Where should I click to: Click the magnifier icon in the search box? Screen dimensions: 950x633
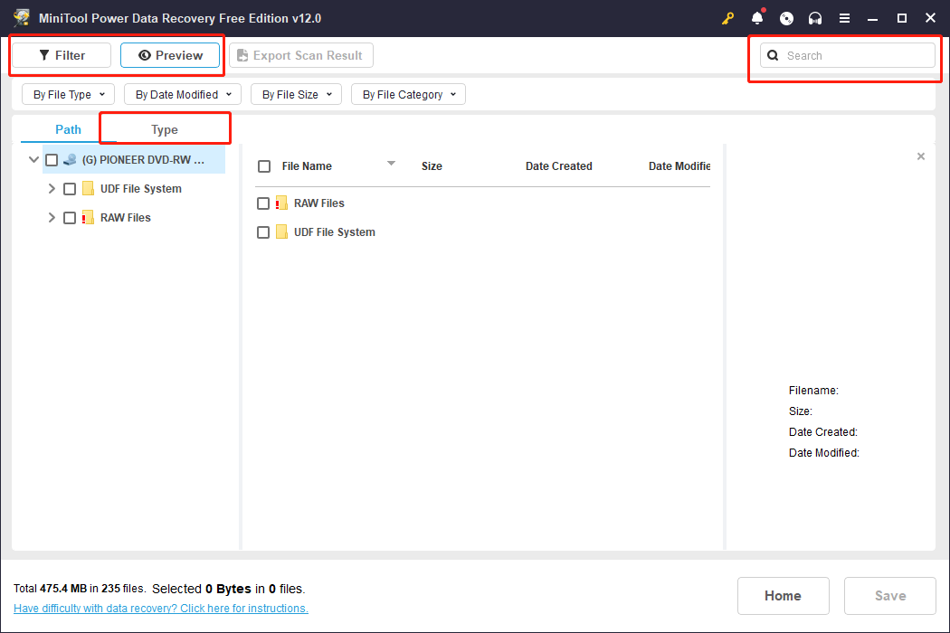click(x=773, y=56)
